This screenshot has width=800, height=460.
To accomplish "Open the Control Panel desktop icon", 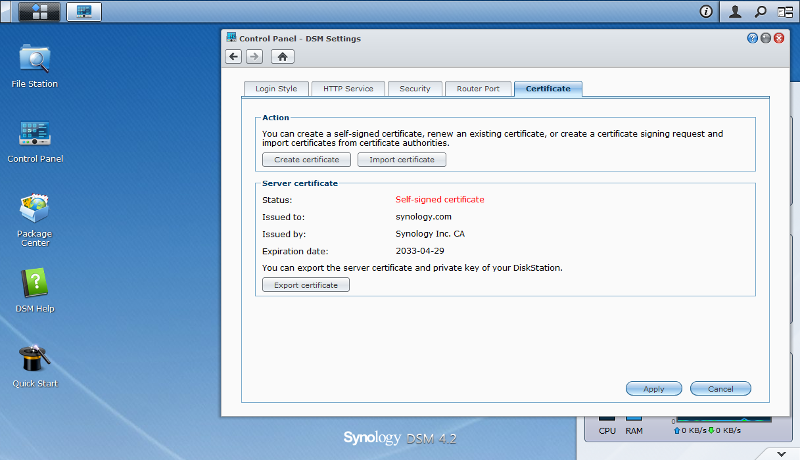I will (x=35, y=141).
